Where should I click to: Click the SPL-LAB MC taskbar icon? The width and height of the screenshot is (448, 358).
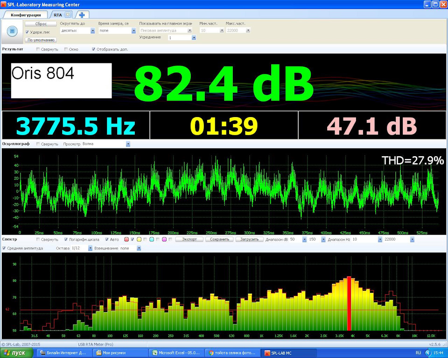coord(267,353)
